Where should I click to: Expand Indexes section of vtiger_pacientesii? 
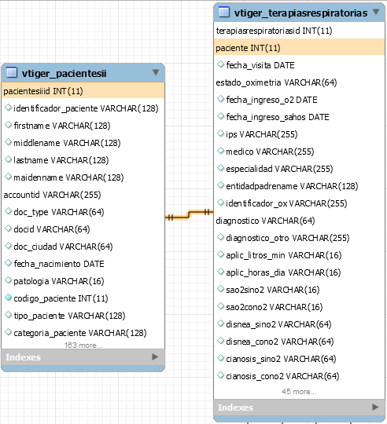pos(155,357)
